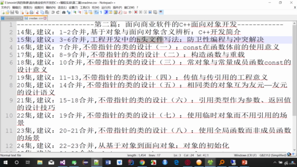This screenshot has width=297, height=167.
Task: Expand hidden system tray icons chevron
Action: (x=275, y=162)
